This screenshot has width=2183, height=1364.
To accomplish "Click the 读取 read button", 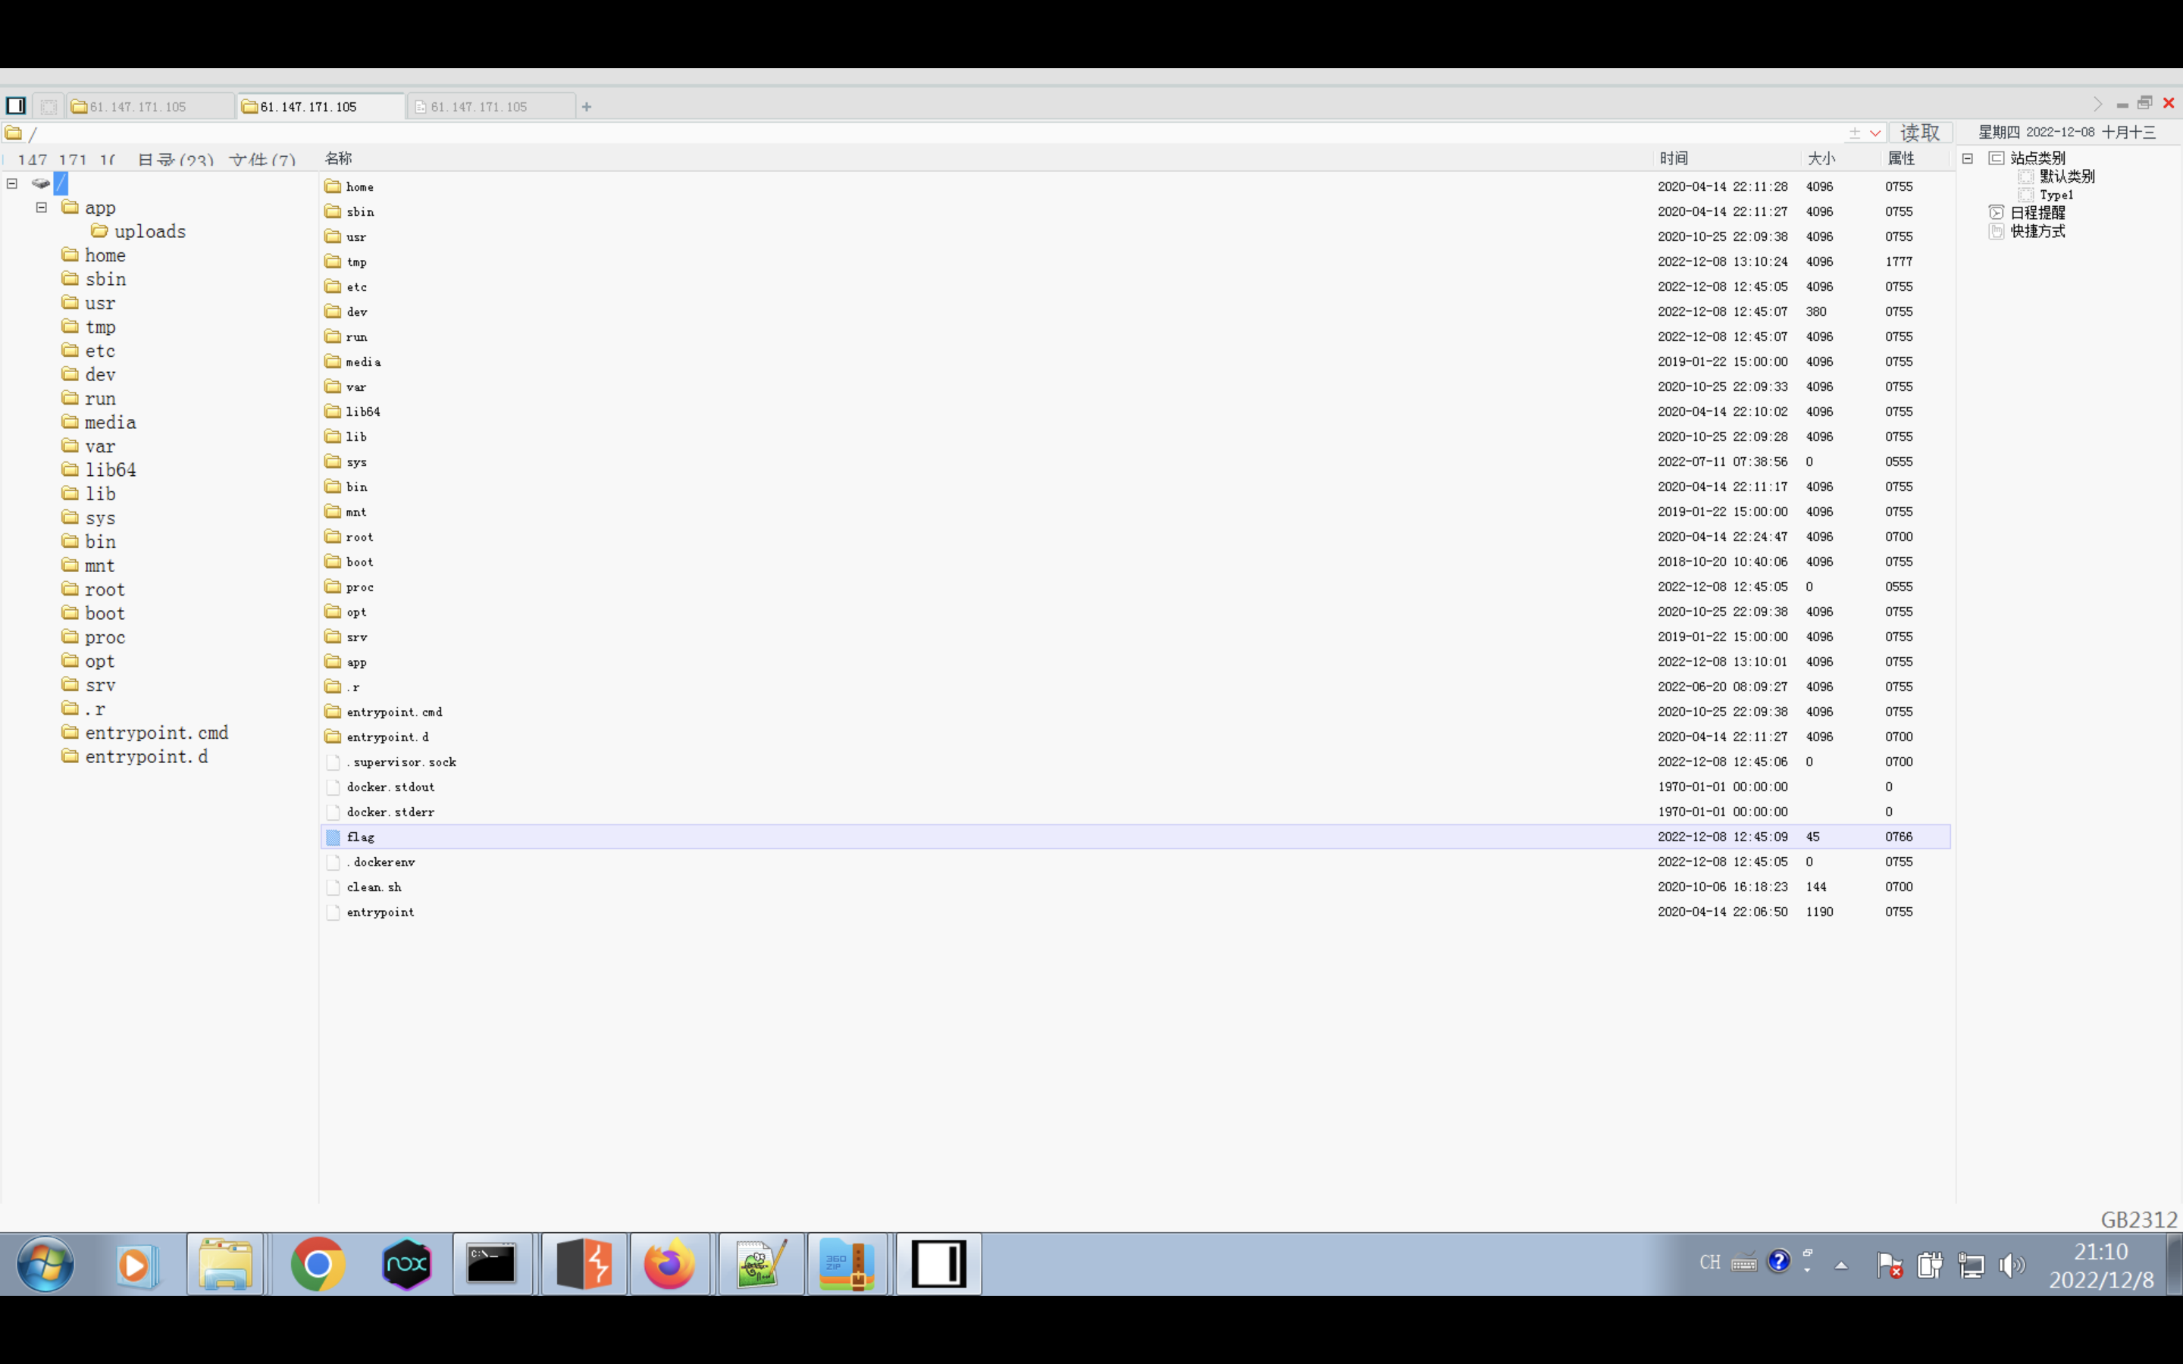I will [x=1919, y=133].
